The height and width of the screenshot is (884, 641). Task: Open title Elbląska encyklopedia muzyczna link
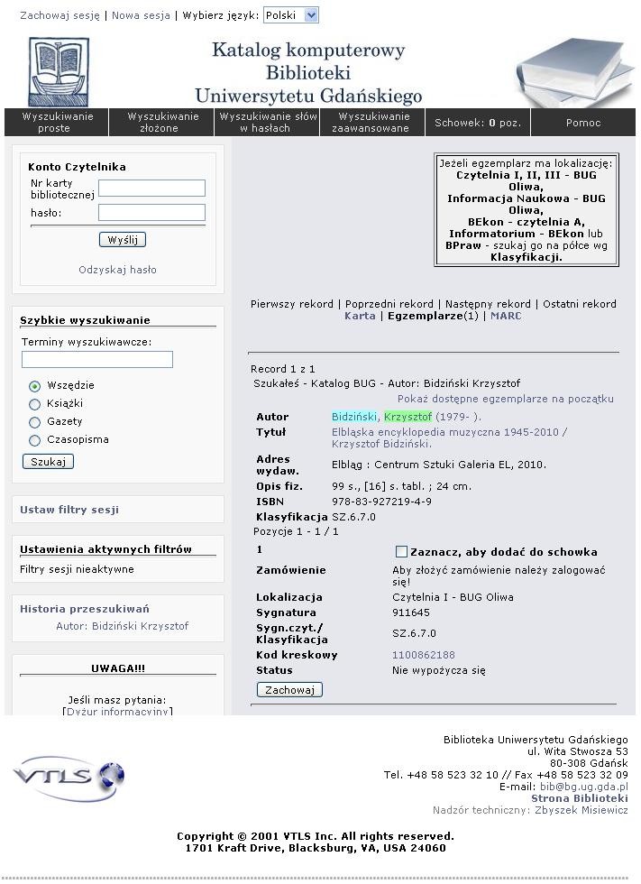tap(449, 437)
